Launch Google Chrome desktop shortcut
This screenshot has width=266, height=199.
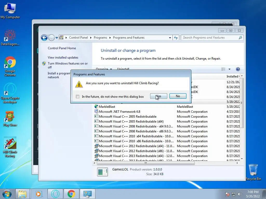10,66
